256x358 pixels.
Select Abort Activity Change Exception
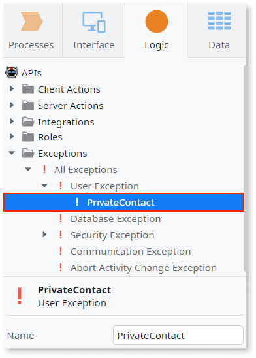tap(144, 268)
